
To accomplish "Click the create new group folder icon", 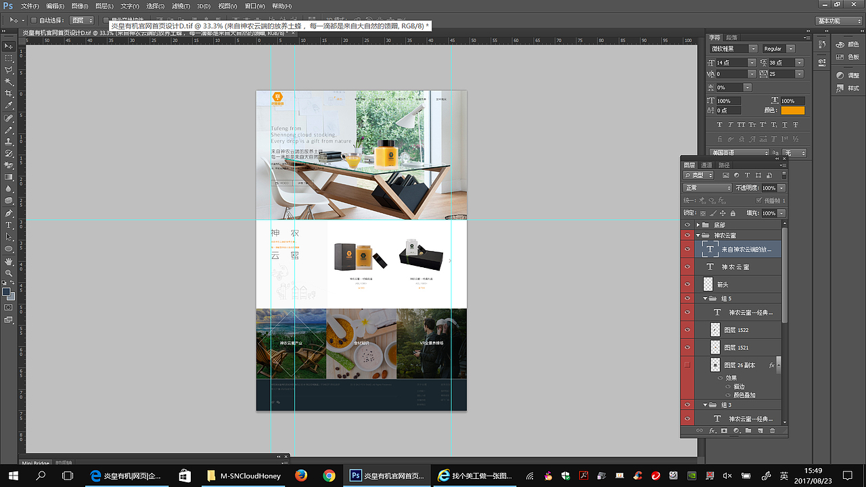I will pos(748,430).
